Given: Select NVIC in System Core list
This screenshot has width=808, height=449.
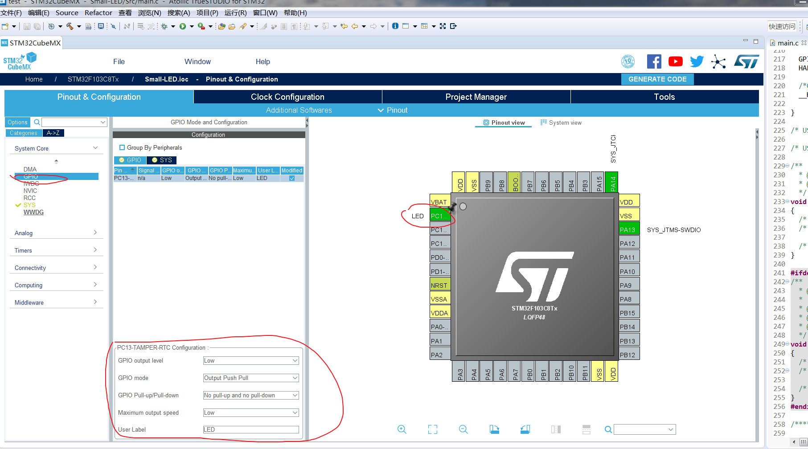Looking at the screenshot, I should tap(30, 191).
